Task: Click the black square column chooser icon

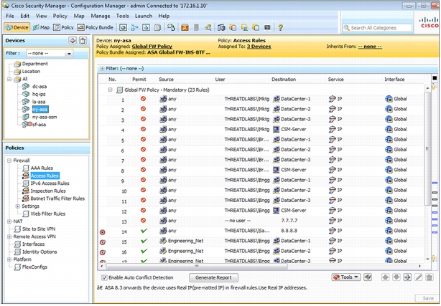Action: 435,78
